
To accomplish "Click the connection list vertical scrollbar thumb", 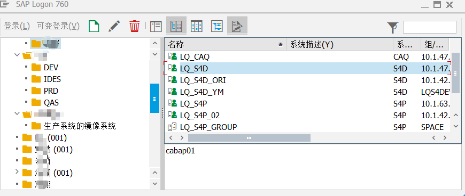I will 455,73.
